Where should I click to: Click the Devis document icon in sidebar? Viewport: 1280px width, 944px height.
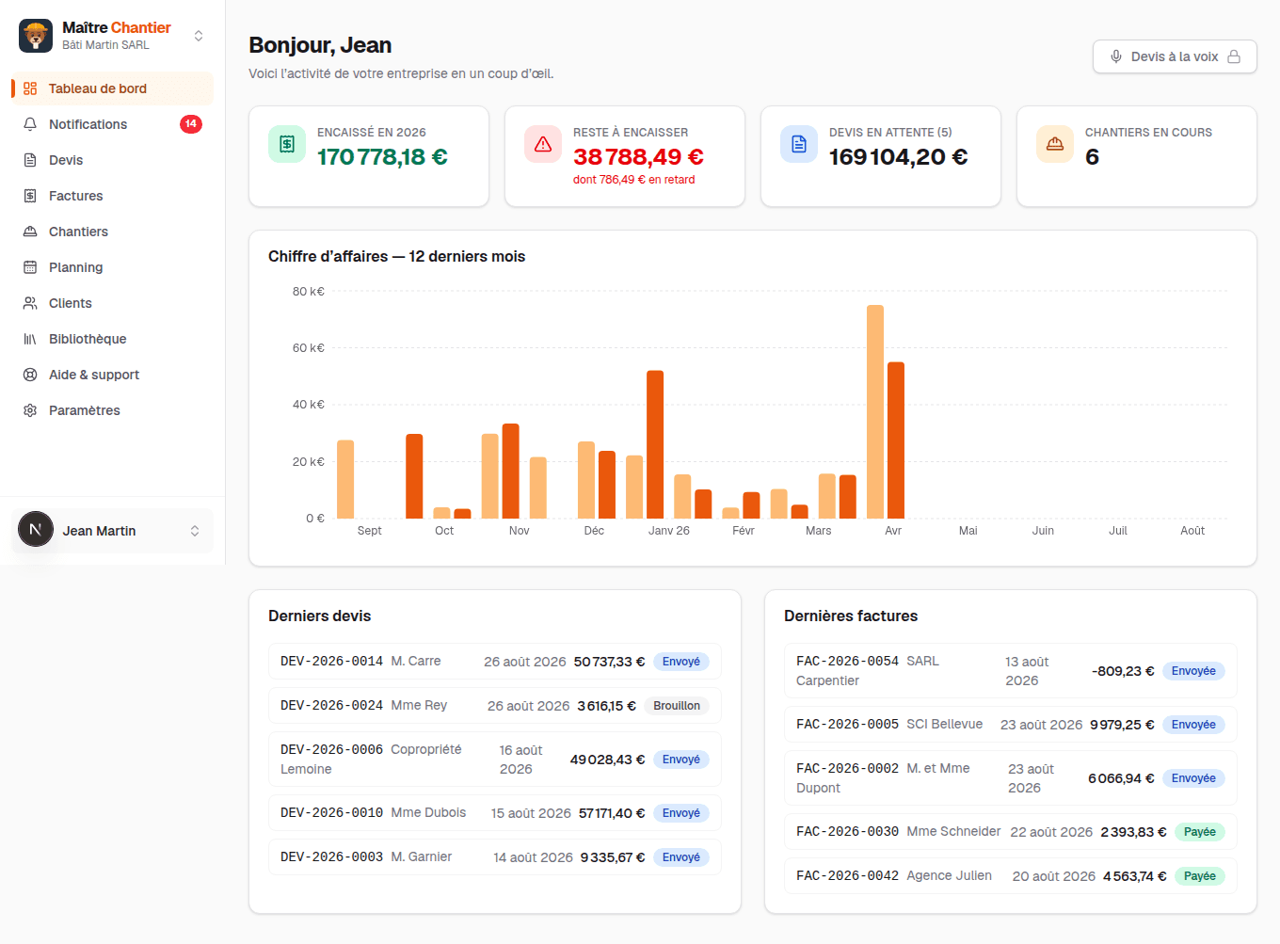[x=30, y=160]
